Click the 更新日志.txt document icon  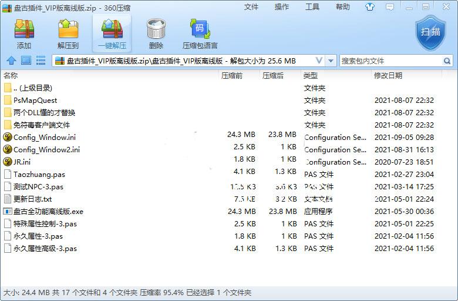tap(8, 199)
